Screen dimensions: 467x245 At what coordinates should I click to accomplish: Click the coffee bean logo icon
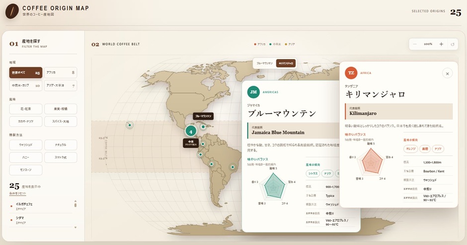click(12, 11)
